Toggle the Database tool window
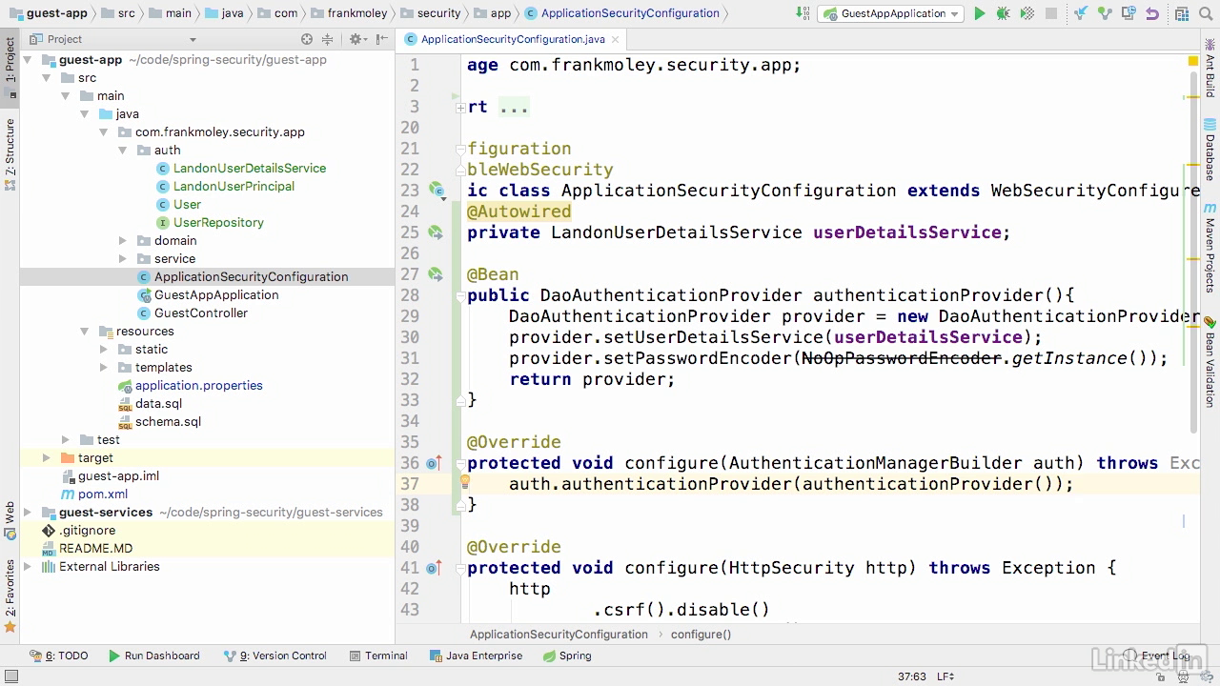1220x686 pixels. click(1210, 151)
